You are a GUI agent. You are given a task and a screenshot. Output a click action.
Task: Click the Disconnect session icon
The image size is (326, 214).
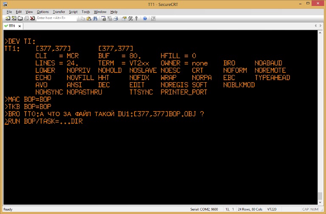coord(32,18)
